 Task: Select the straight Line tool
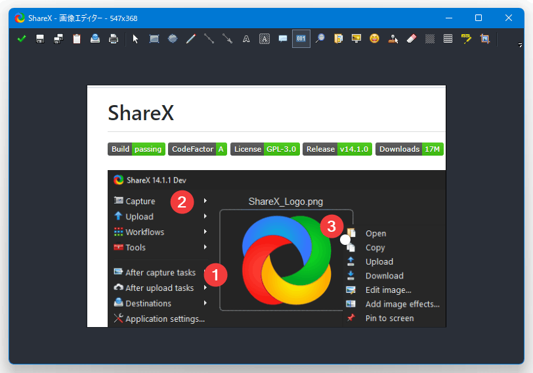(x=209, y=39)
